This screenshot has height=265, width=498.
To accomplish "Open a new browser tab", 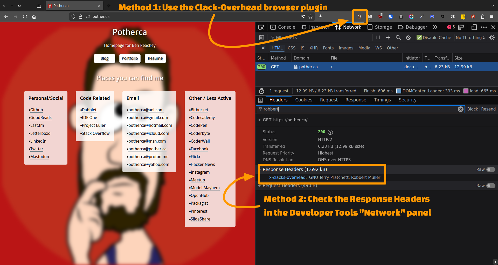I will point(109,5).
